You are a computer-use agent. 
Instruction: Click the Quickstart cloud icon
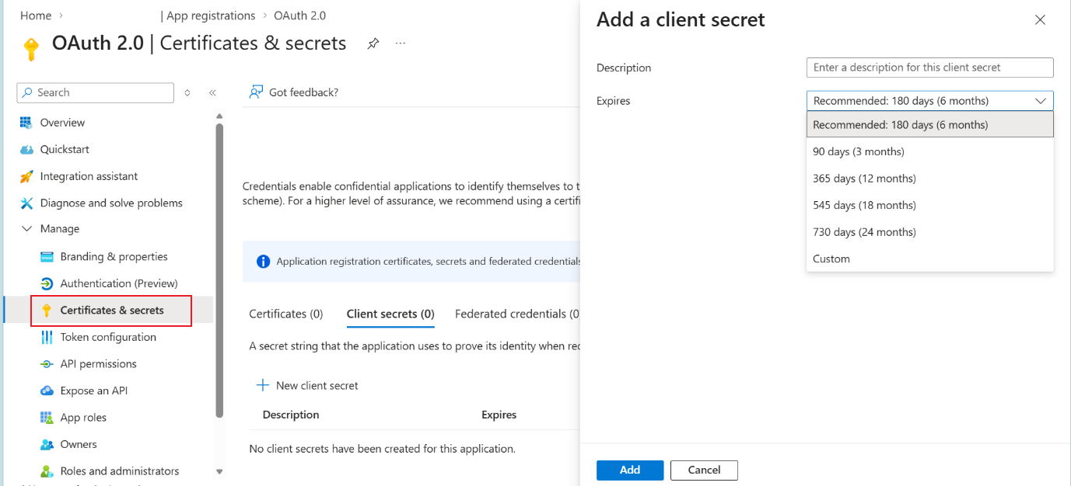click(26, 149)
